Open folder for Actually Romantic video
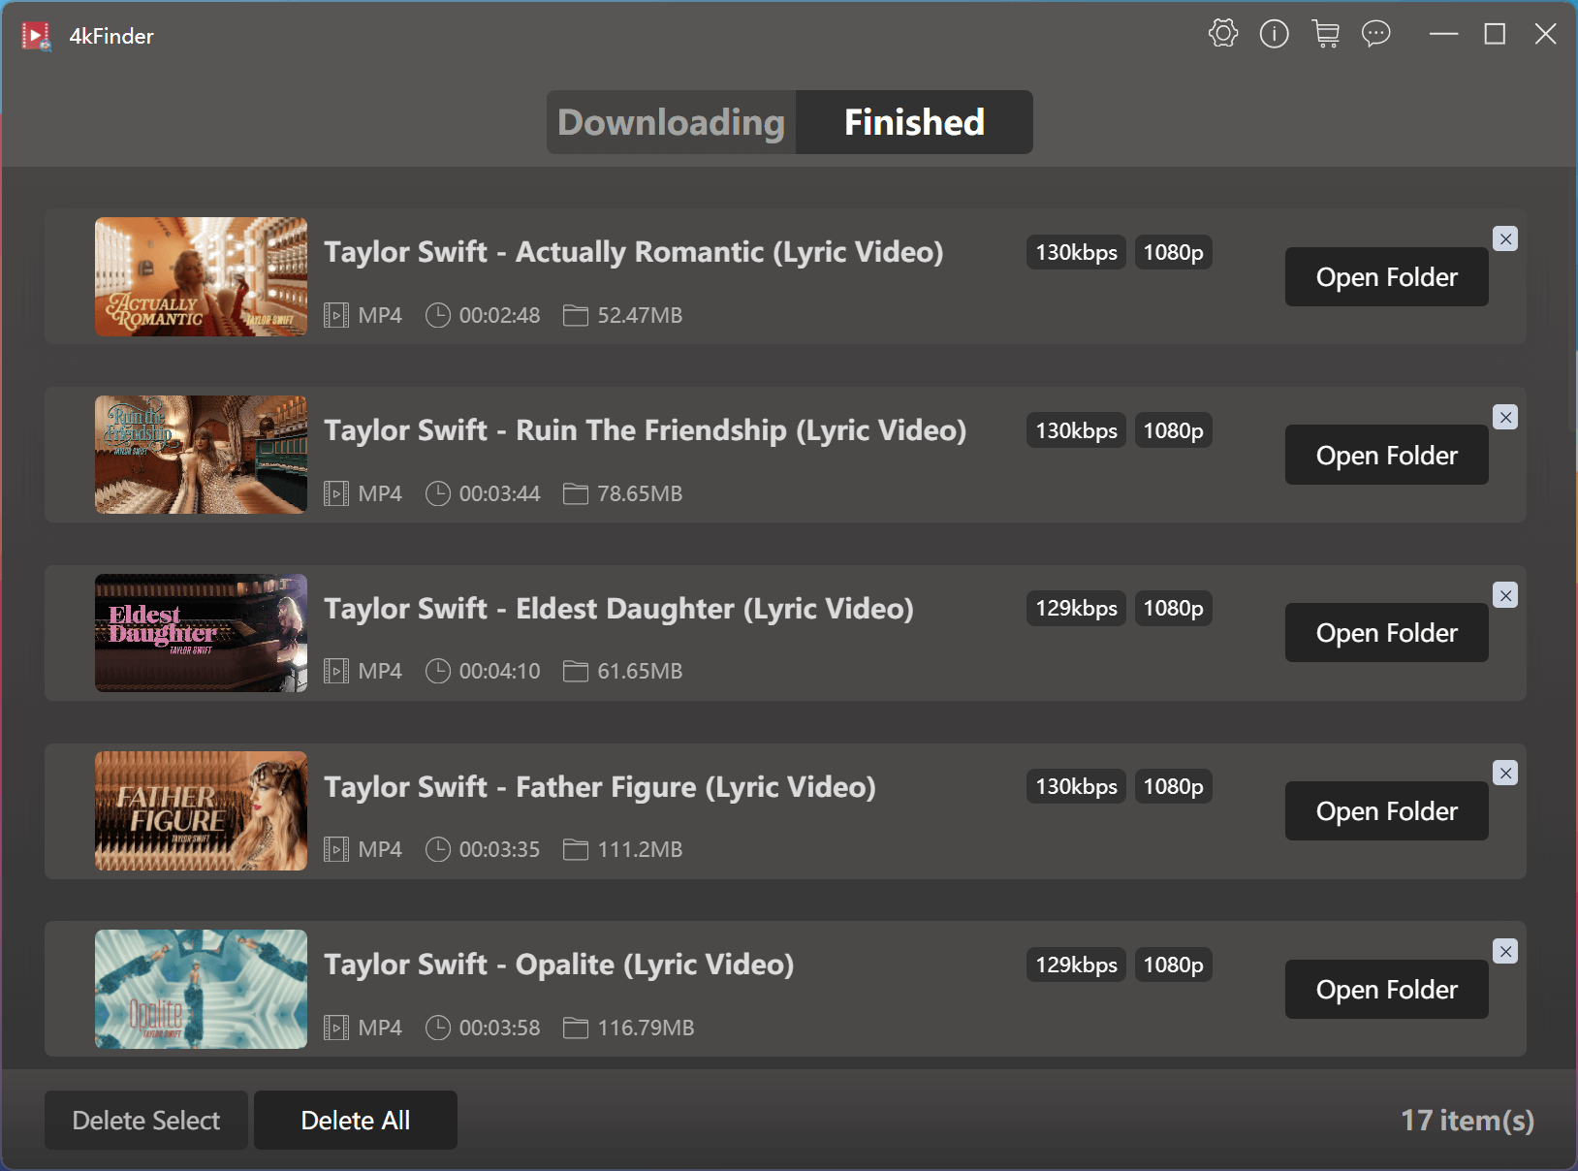Viewport: 1578px width, 1171px height. [1386, 277]
